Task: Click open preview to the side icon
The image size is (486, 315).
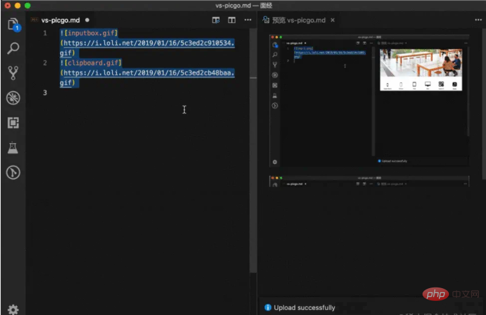Action: (216, 20)
